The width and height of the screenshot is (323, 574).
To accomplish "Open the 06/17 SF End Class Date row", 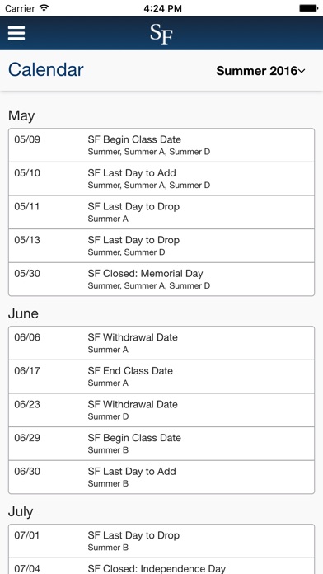I will pyautogui.click(x=161, y=376).
